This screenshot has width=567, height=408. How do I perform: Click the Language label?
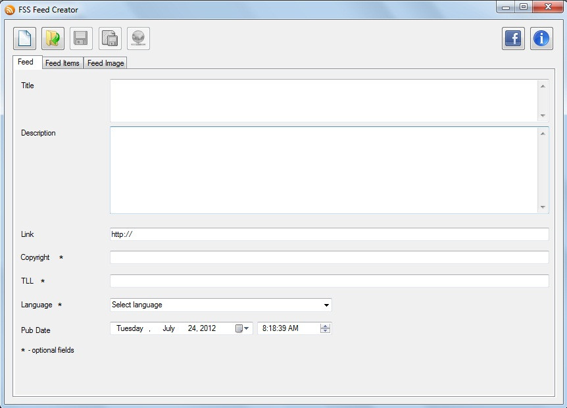coord(37,305)
